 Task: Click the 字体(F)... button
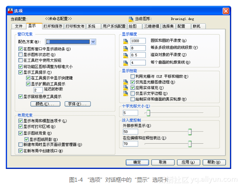[x=77, y=104]
